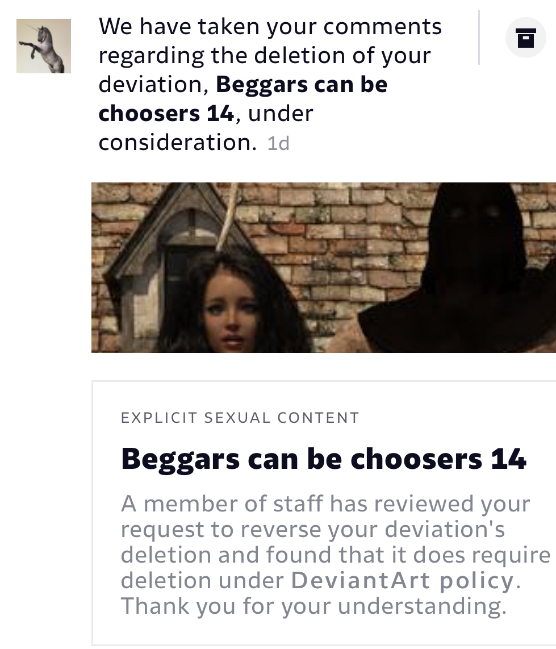Screen dimensions: 556x649
Task: Click the notification message text
Action: pyautogui.click(x=270, y=84)
